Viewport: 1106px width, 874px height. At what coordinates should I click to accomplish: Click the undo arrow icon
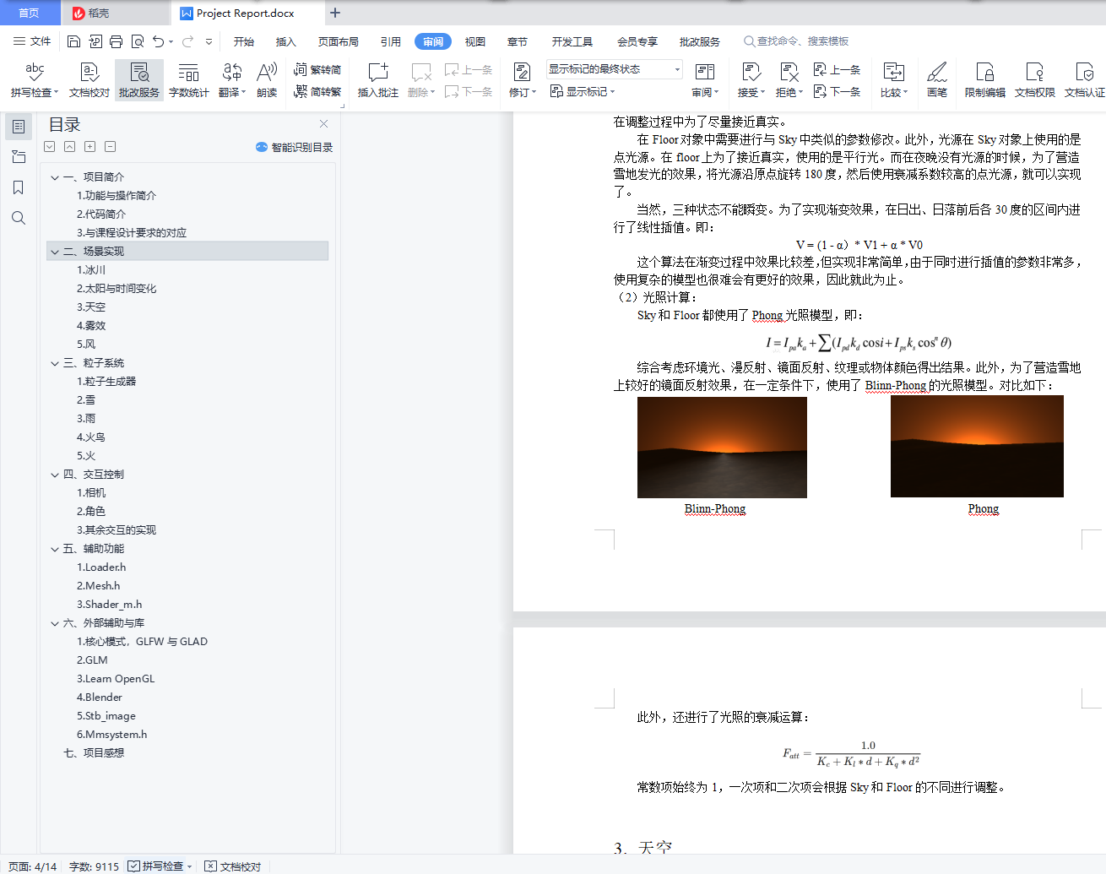pos(158,41)
